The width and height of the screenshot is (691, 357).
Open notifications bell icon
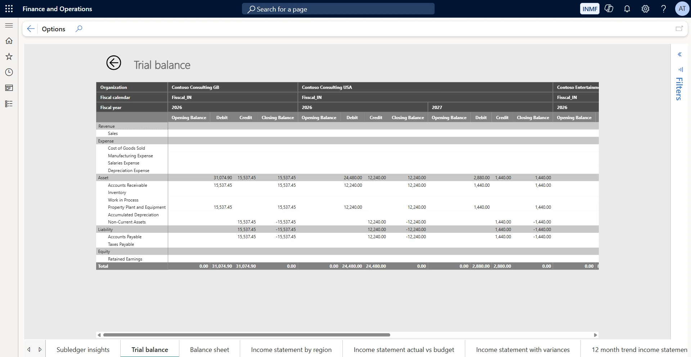coord(627,9)
